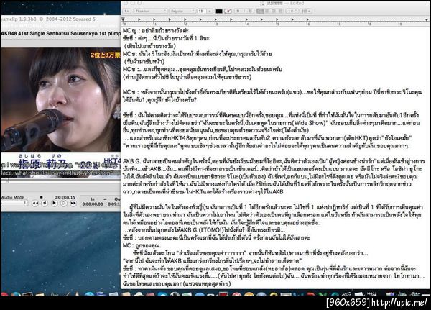Open the paragraph styles dropdown in TextEdit
The width and height of the screenshot is (431, 310).
126,12
